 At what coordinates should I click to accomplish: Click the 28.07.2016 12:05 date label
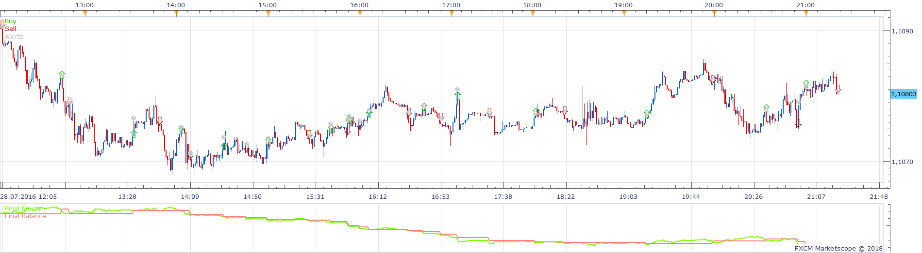click(x=29, y=197)
